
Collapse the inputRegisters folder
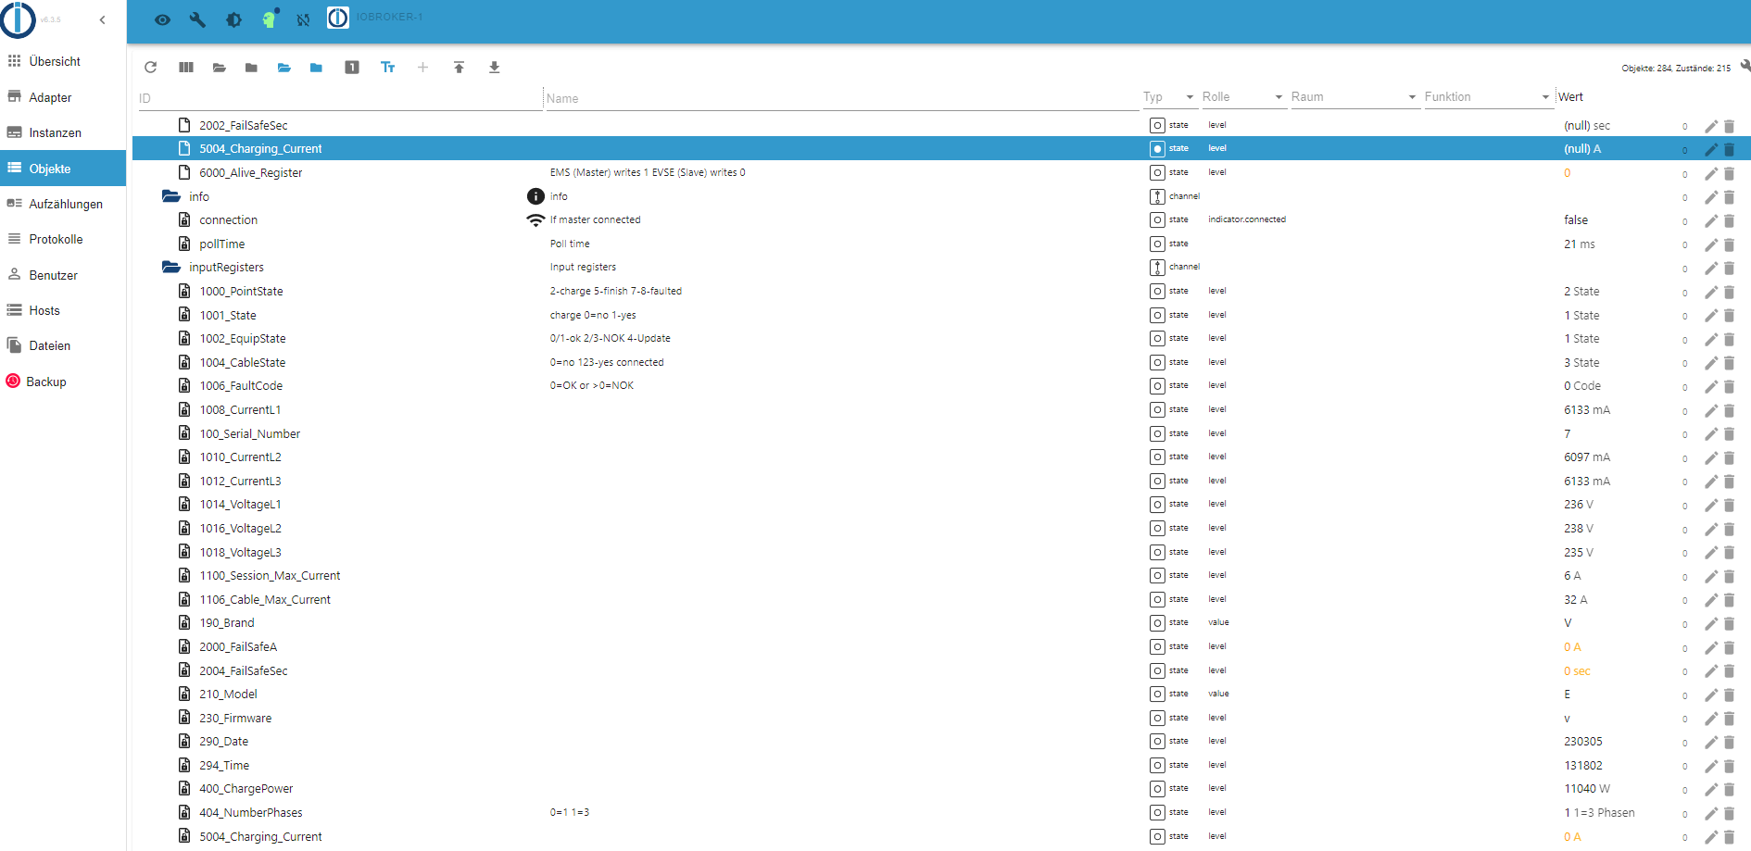pyautogui.click(x=171, y=267)
